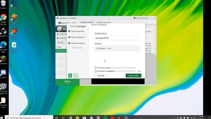Screen dimensions: 211x119
Task: Open the red app icon on taskbar
Action: [112, 118]
